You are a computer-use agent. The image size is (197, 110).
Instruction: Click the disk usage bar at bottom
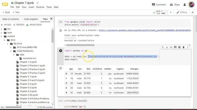(x=21, y=107)
